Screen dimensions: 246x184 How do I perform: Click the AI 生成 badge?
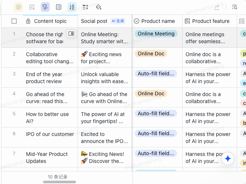click(x=118, y=21)
